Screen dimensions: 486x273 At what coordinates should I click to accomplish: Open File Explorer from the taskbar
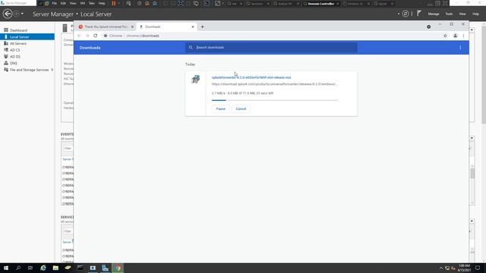point(55,268)
